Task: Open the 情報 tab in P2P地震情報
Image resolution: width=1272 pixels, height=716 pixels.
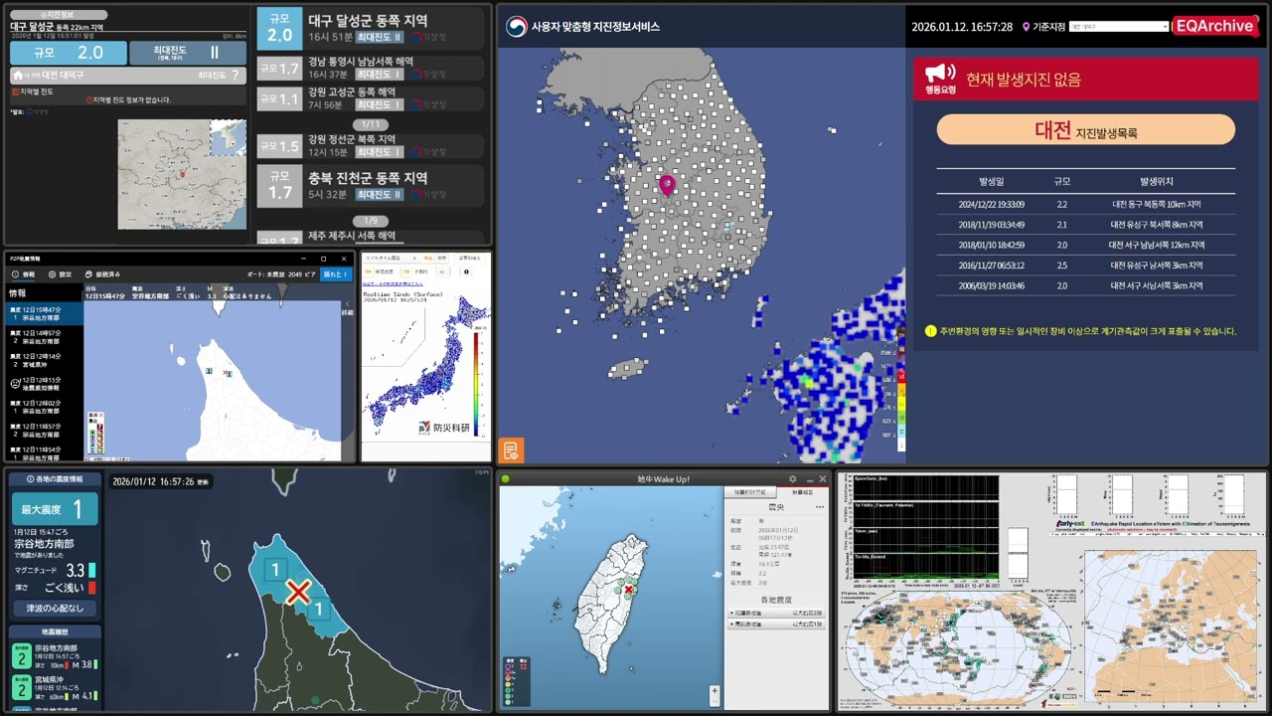Action: click(x=23, y=273)
